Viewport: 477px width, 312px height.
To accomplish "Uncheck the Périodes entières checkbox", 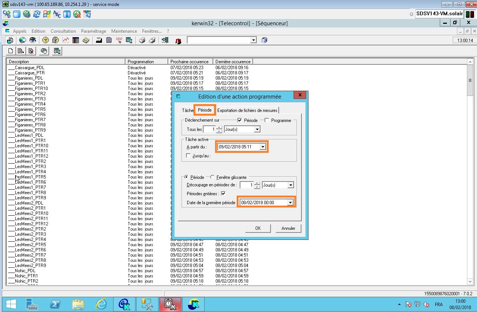I will click(x=223, y=193).
